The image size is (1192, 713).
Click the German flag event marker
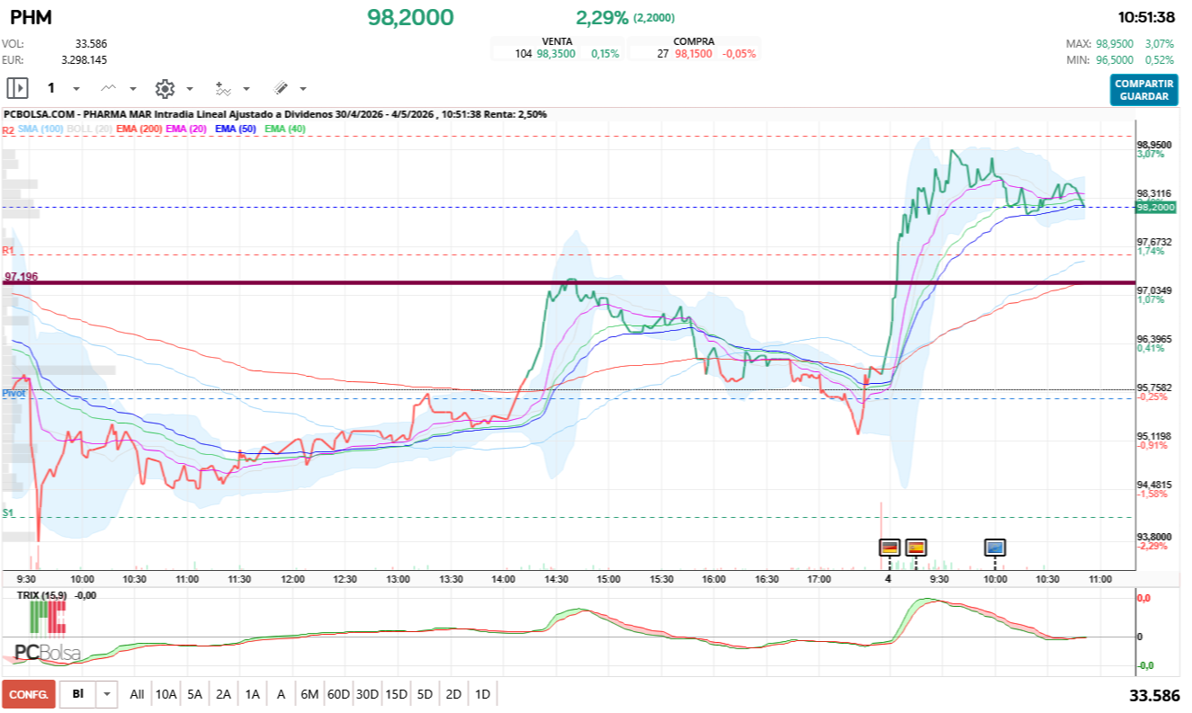pyautogui.click(x=889, y=547)
